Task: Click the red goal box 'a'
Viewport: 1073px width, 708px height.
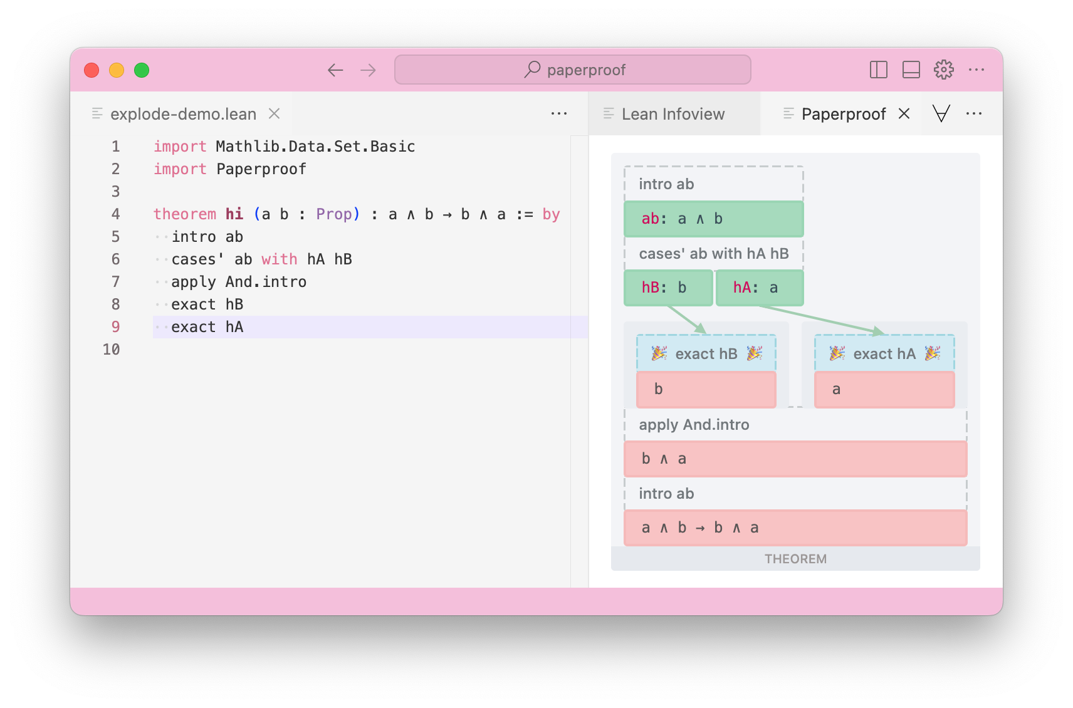Action: click(884, 389)
